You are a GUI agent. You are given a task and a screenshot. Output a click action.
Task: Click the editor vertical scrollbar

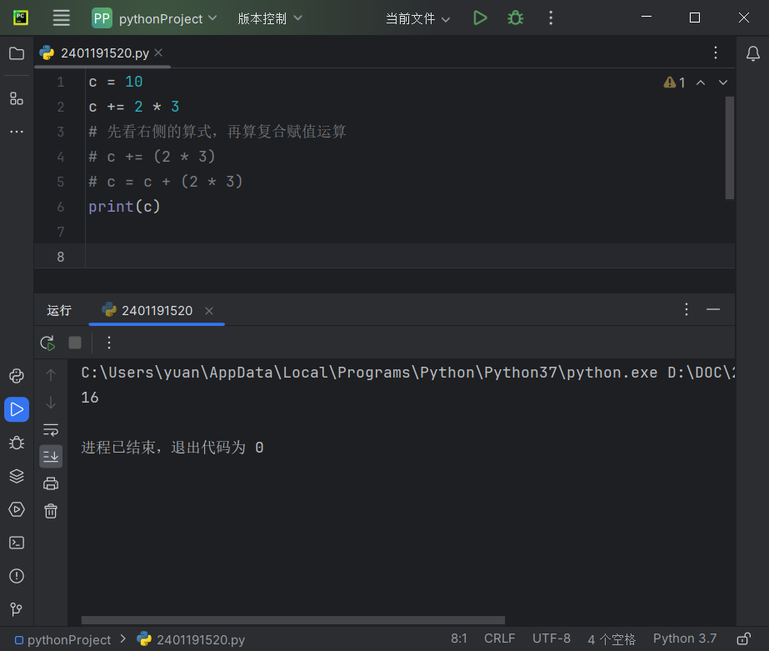click(730, 148)
